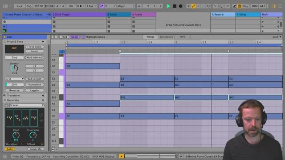Image resolution: width=285 pixels, height=160 pixels.
Task: Toggle the round enable button beside Stacks
Action: (x=7, y=105)
